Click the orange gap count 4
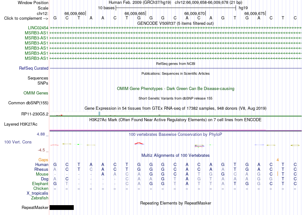302x215 pixels. tap(278, 160)
